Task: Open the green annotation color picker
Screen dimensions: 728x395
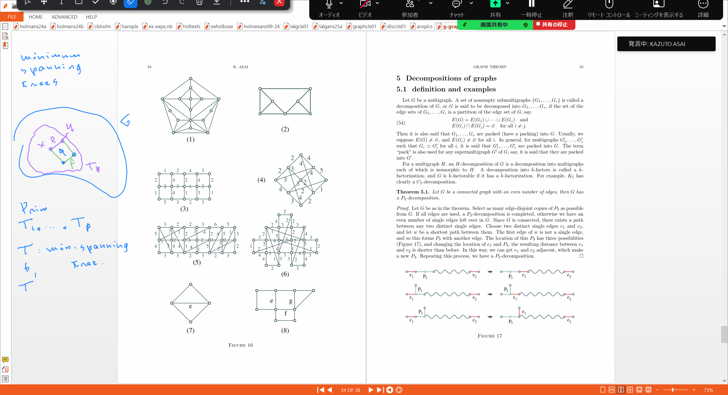Action: tap(148, 2)
